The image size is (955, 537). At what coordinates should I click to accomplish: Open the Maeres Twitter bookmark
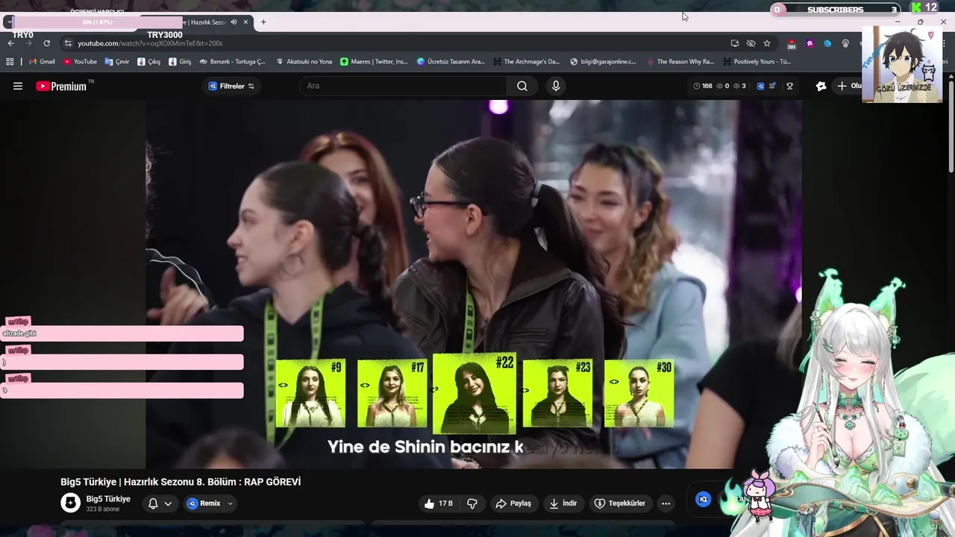coord(374,62)
